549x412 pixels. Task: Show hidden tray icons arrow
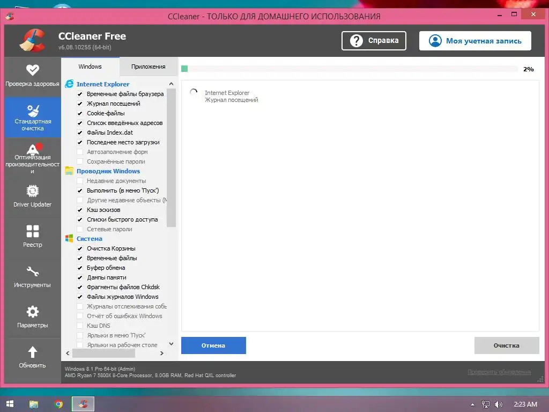click(472, 404)
